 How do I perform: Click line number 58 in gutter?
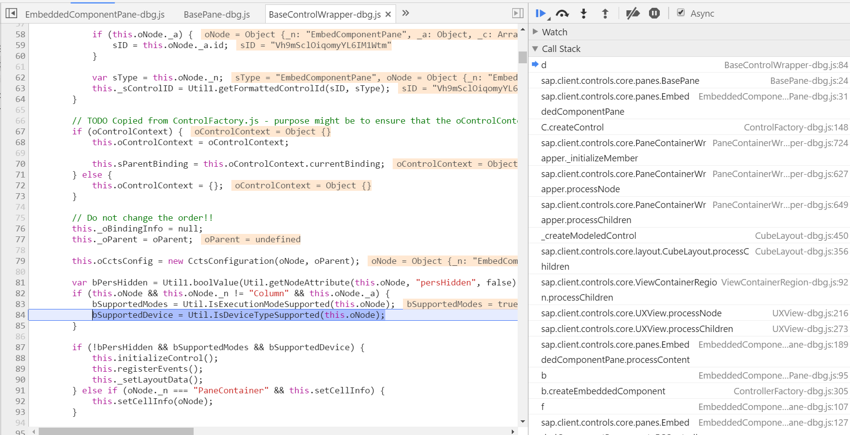click(x=20, y=34)
